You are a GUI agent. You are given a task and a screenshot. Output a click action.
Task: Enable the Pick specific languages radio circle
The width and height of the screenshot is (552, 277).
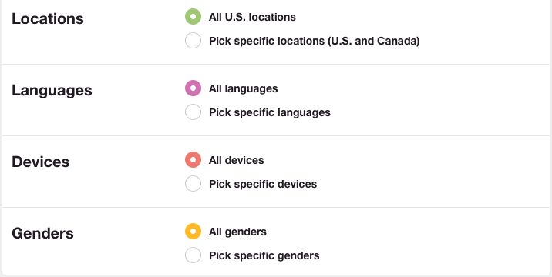[x=193, y=112]
